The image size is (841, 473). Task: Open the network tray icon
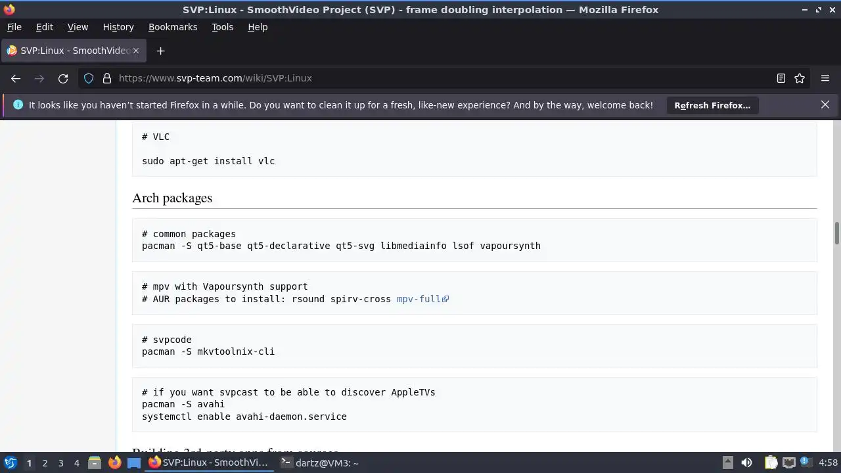(789, 462)
